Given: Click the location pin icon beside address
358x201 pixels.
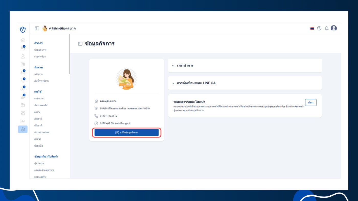Looking at the screenshot, I should pos(96,109).
